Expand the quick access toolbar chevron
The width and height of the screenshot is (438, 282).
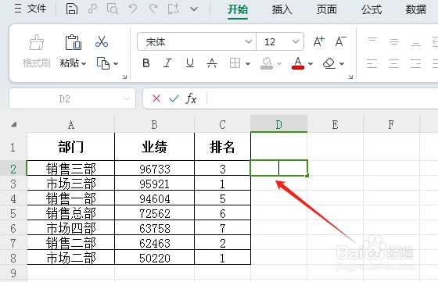[x=194, y=9]
